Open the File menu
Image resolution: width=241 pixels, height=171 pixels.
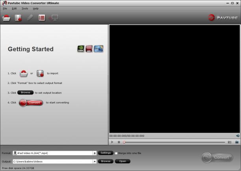pos(5,8)
